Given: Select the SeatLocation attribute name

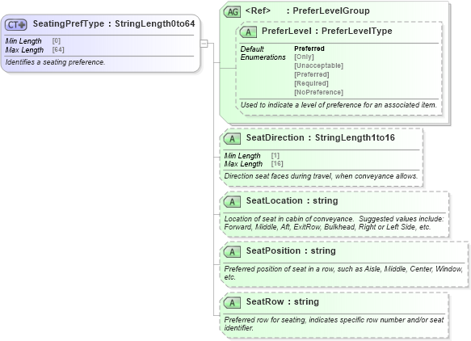Looking at the screenshot, I should [274, 200].
